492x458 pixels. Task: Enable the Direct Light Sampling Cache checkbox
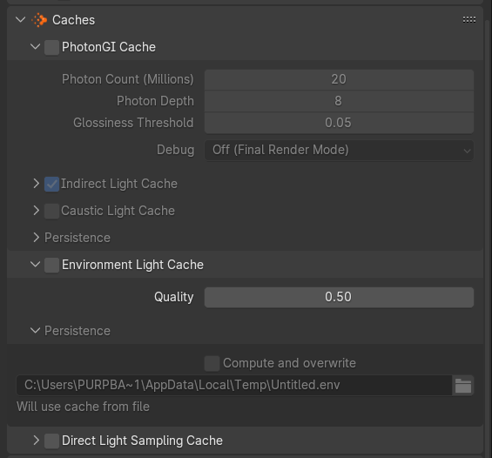point(51,441)
